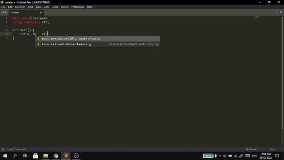
Task: Click the Line 5, Column status text
Action: [16, 149]
